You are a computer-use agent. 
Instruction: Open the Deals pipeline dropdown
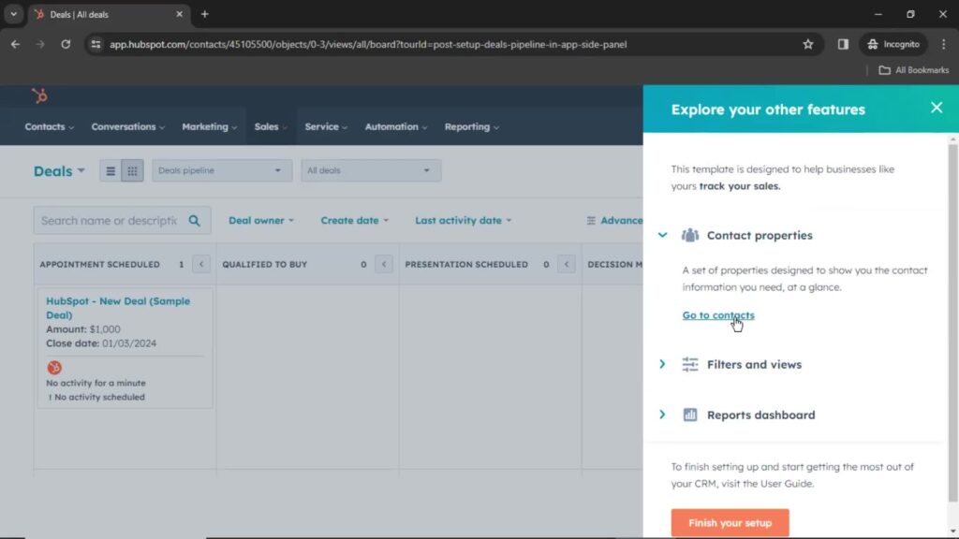click(x=221, y=170)
